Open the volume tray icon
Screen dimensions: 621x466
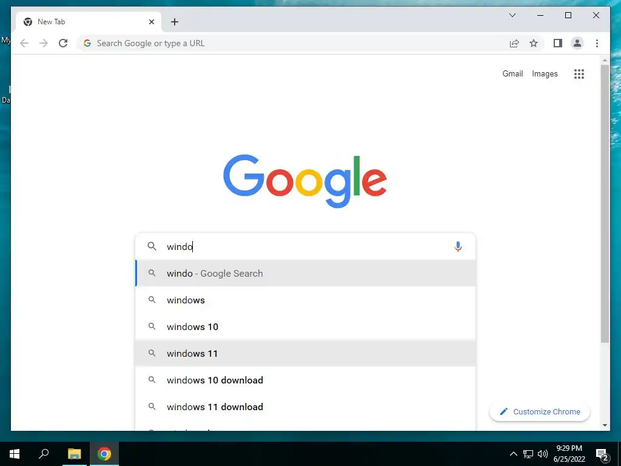coord(543,454)
